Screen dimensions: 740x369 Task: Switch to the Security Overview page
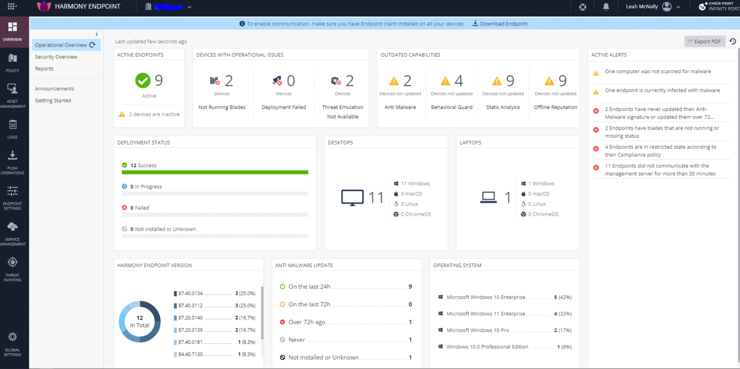point(56,56)
